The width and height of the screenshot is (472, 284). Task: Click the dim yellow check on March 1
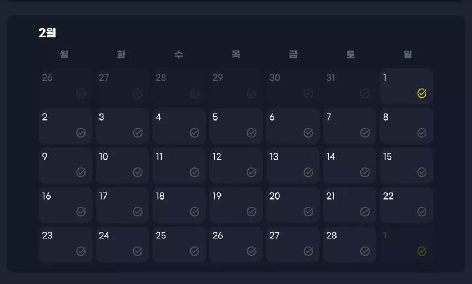pos(421,251)
